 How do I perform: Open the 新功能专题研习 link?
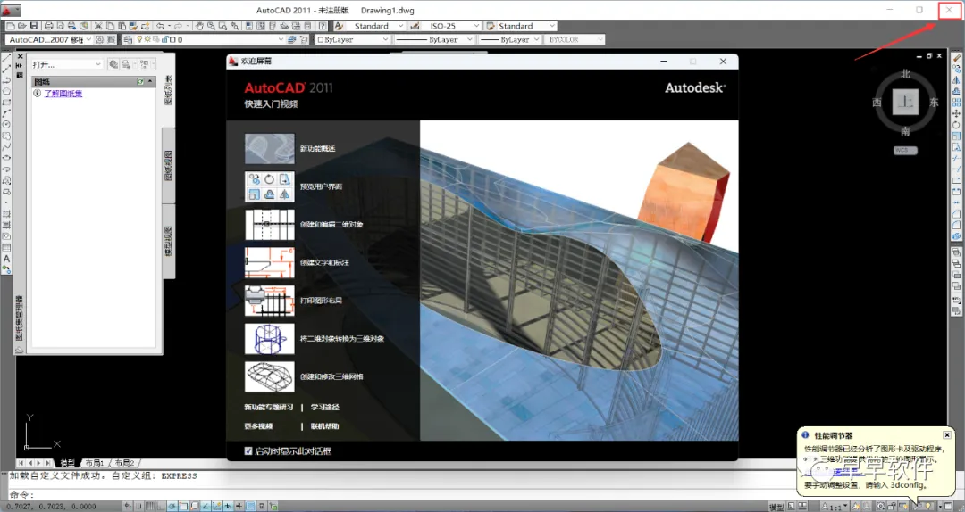[268, 407]
